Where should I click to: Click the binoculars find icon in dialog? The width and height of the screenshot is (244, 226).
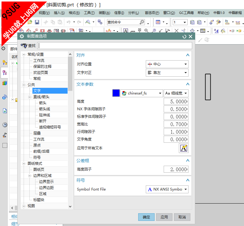pyautogui.click(x=24, y=45)
